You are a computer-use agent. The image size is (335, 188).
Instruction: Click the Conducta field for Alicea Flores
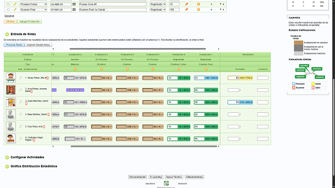263,78
